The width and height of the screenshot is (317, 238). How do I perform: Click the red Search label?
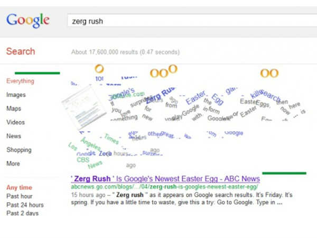tap(21, 51)
